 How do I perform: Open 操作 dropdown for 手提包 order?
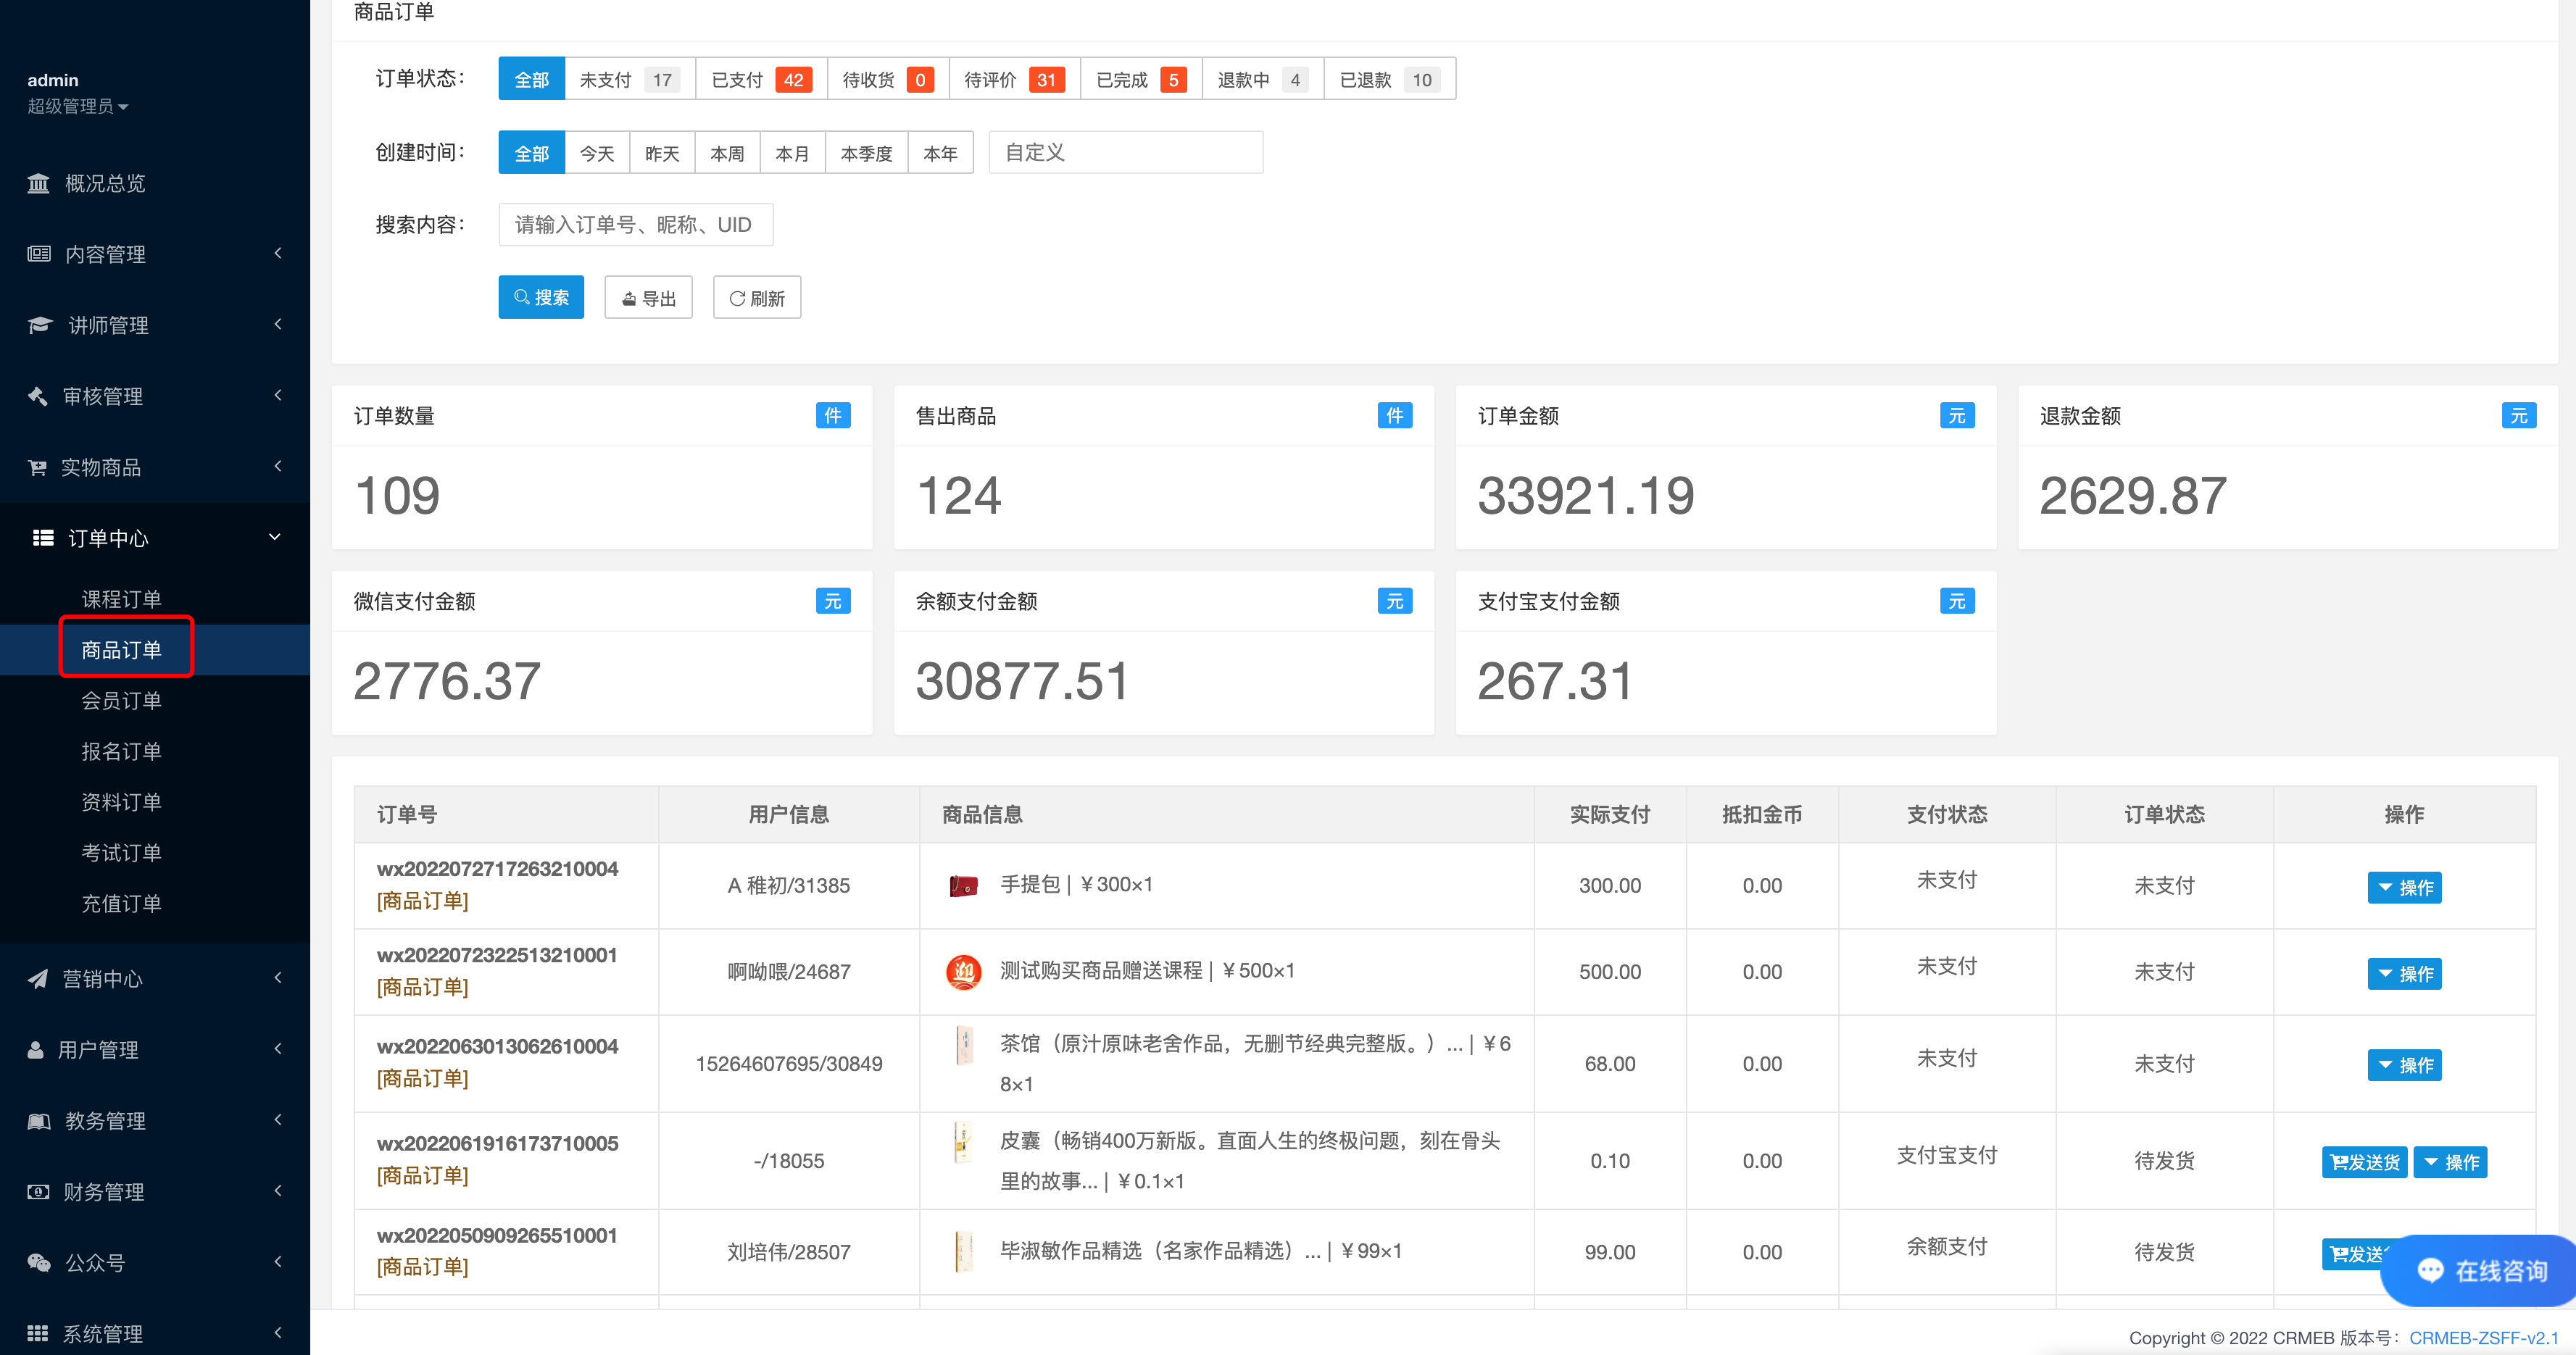pyautogui.click(x=2404, y=887)
